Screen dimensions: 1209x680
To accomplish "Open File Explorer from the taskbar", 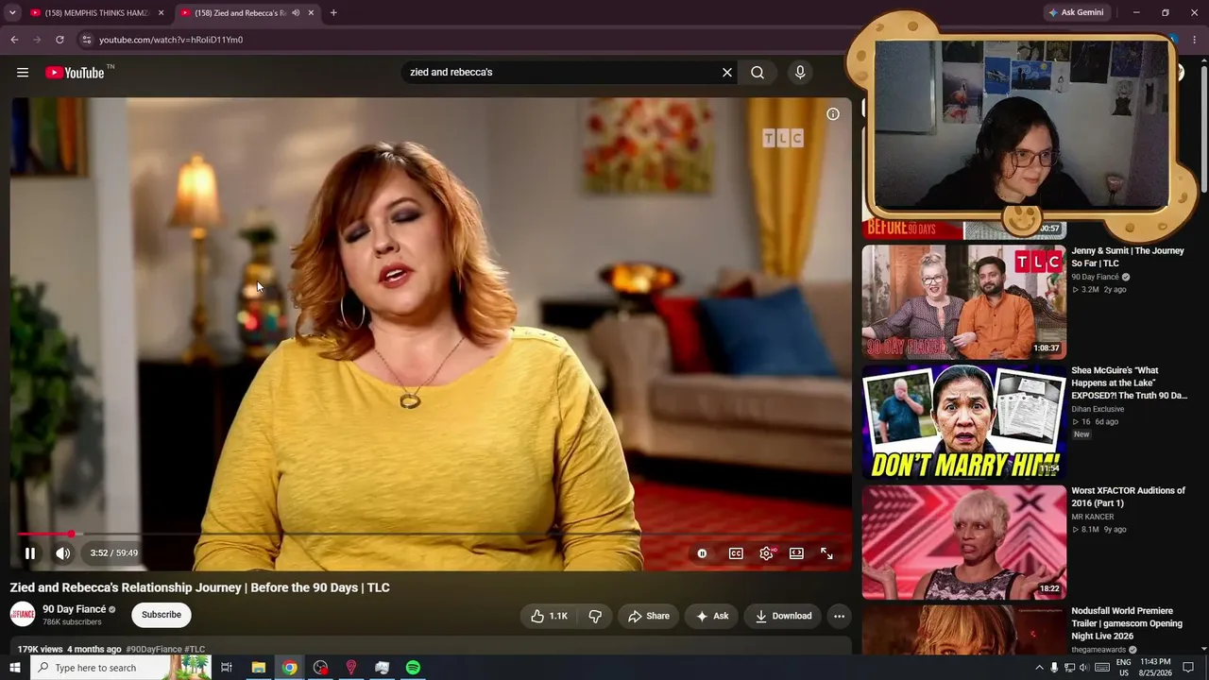I will 258,668.
